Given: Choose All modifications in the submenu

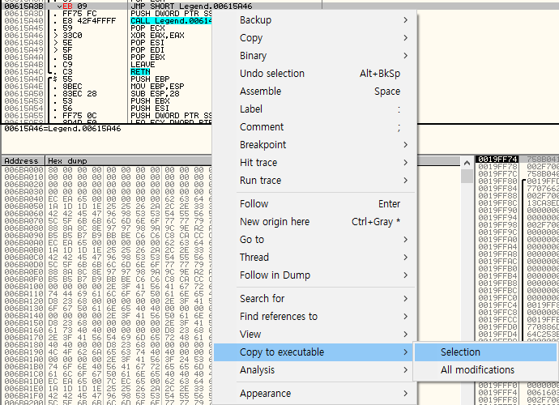Looking at the screenshot, I should [x=485, y=370].
